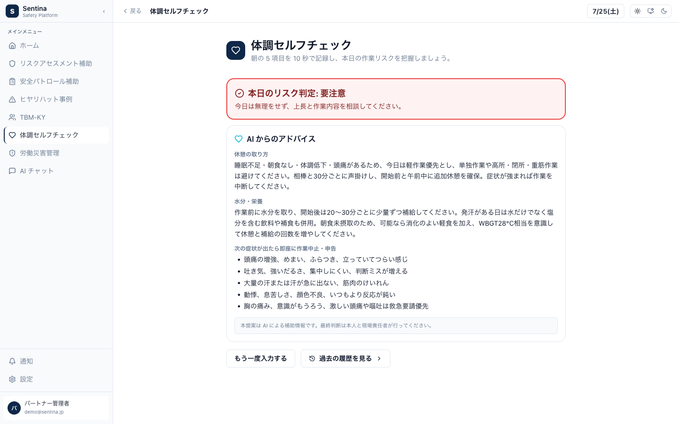Viewport: 679px width, 424px height.
Task: Click the demo@sentina.jp email text
Action: click(x=44, y=412)
